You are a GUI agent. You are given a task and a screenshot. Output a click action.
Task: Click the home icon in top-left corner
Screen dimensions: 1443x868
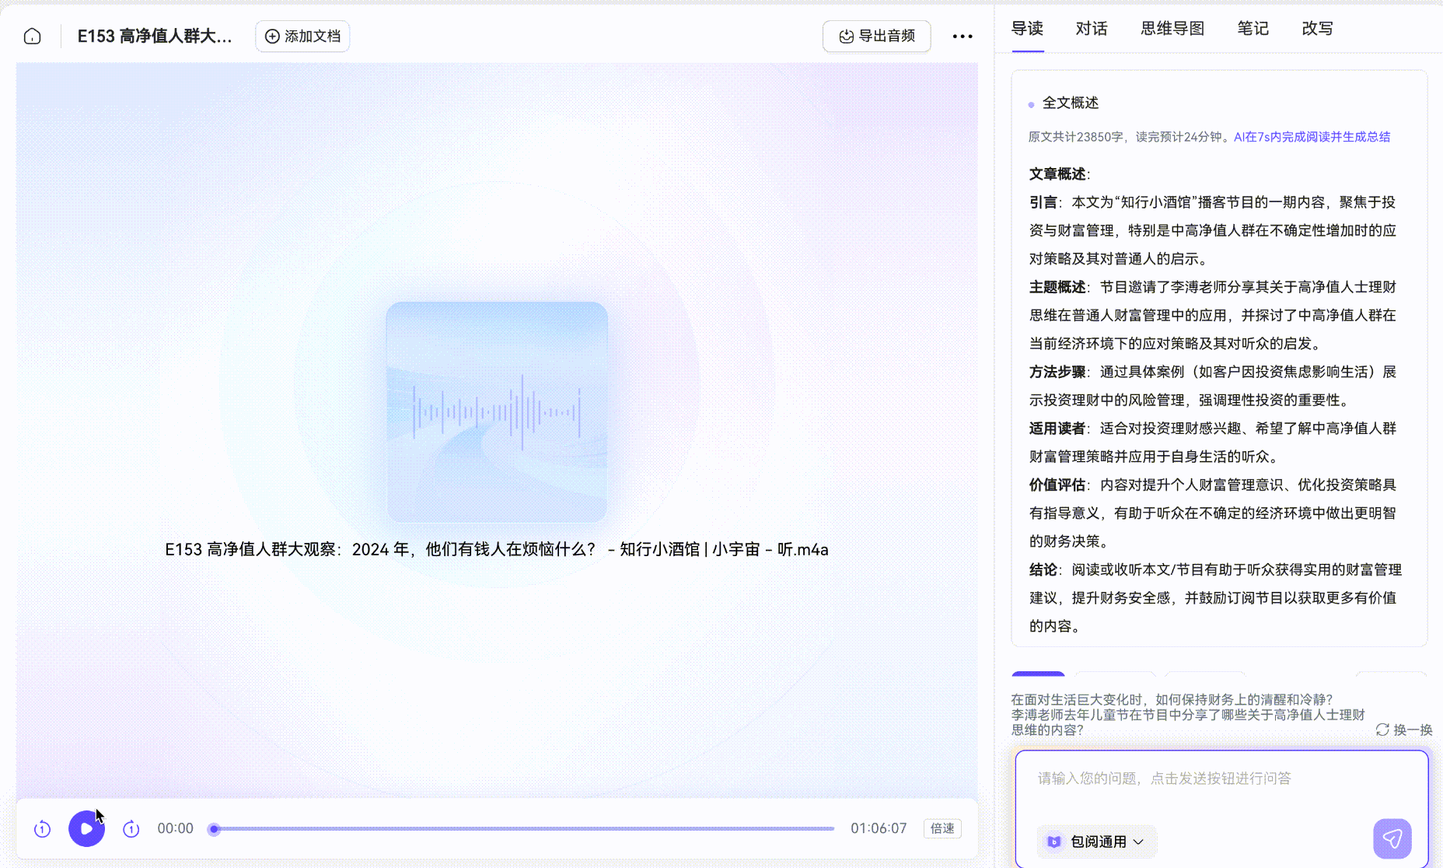(x=32, y=36)
